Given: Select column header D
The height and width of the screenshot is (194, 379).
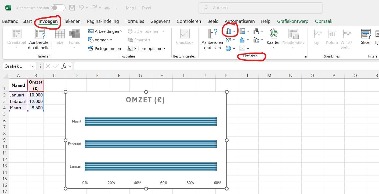Looking at the screenshot, I should 76,76.
